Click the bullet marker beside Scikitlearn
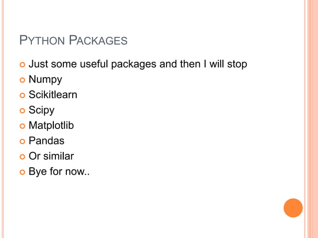Screen dimensions: 318x238 (x=21, y=95)
